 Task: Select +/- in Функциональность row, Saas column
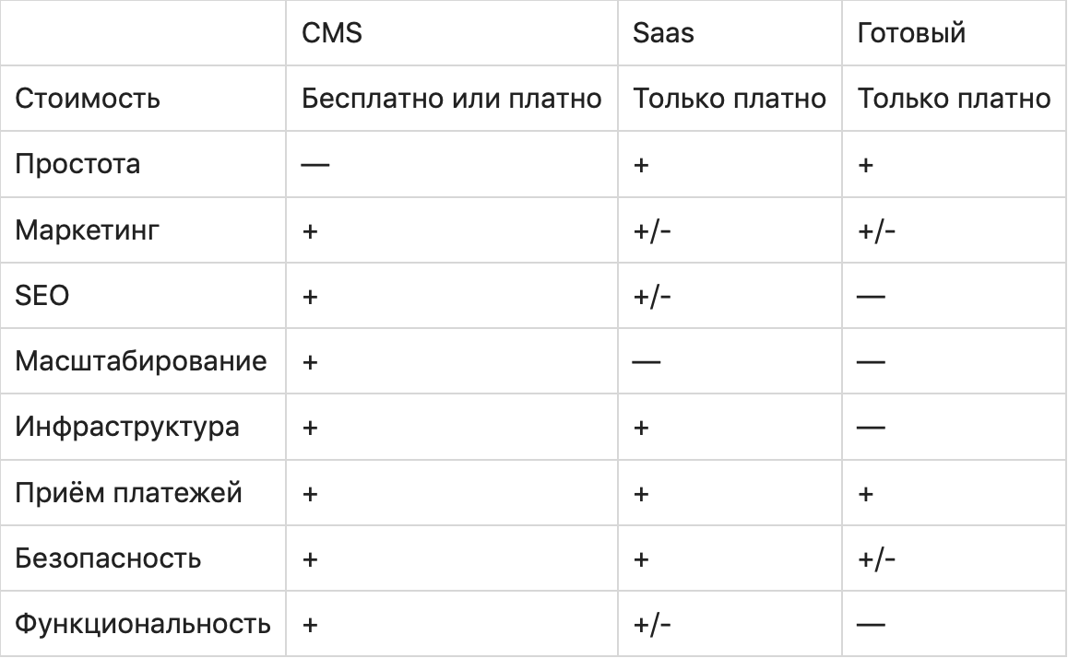pyautogui.click(x=652, y=625)
